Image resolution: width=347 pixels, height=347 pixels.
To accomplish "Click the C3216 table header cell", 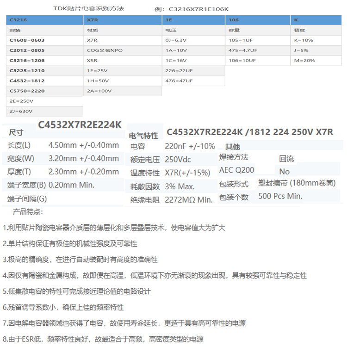I will [44, 20].
